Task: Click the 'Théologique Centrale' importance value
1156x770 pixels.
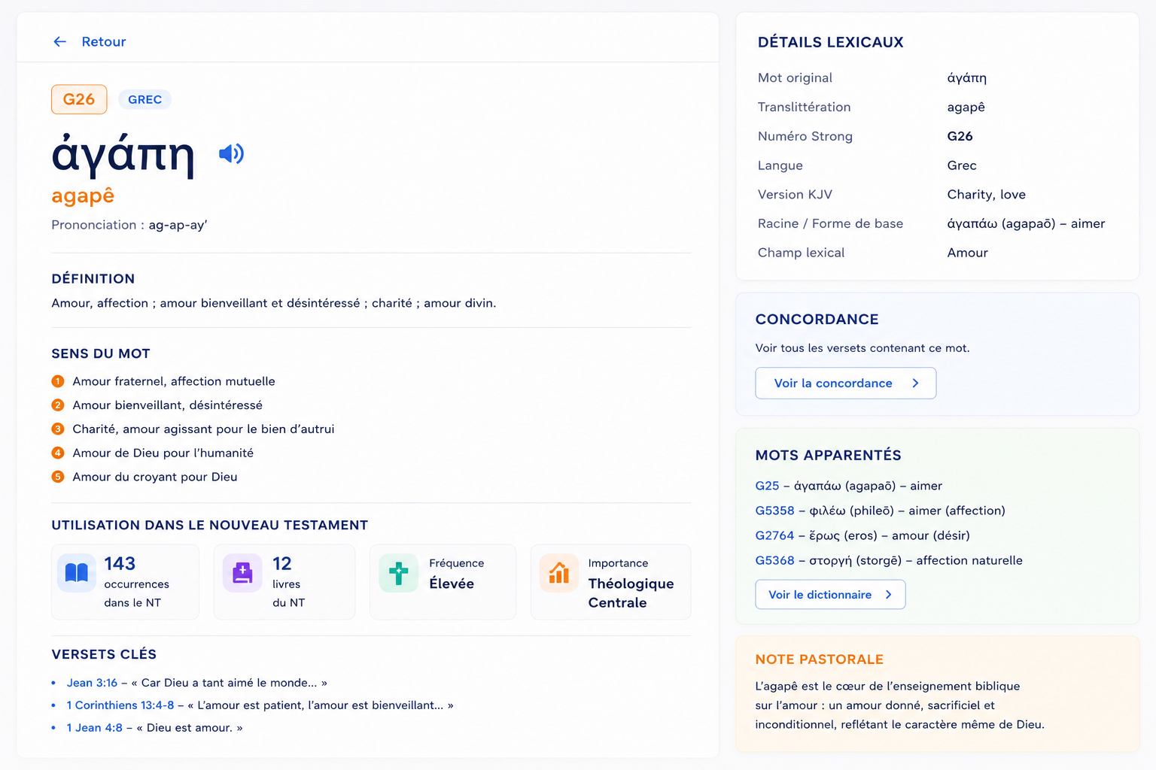Action: [x=631, y=593]
